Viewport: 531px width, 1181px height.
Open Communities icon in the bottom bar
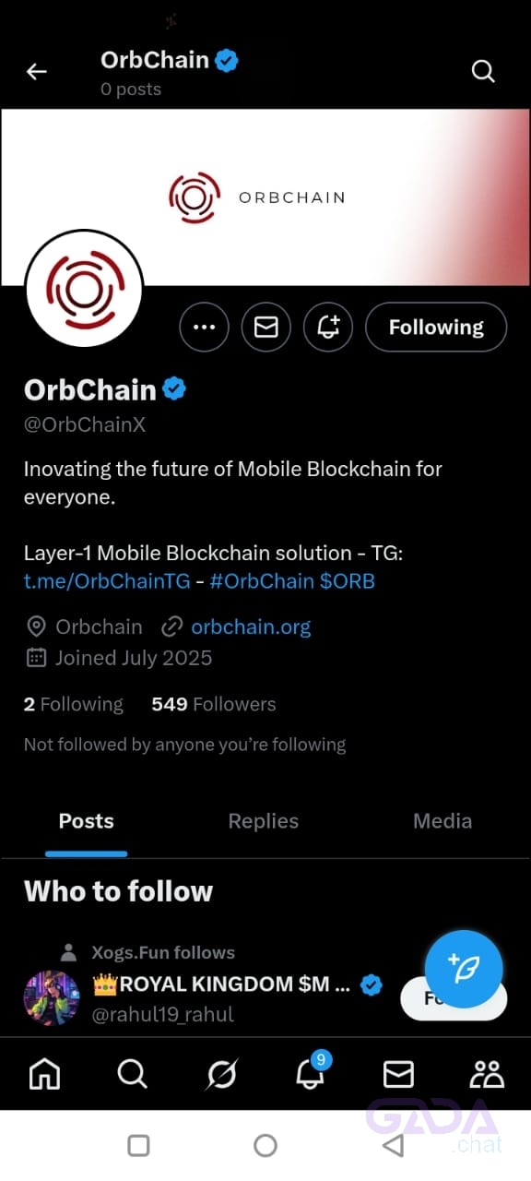pyautogui.click(x=487, y=1074)
